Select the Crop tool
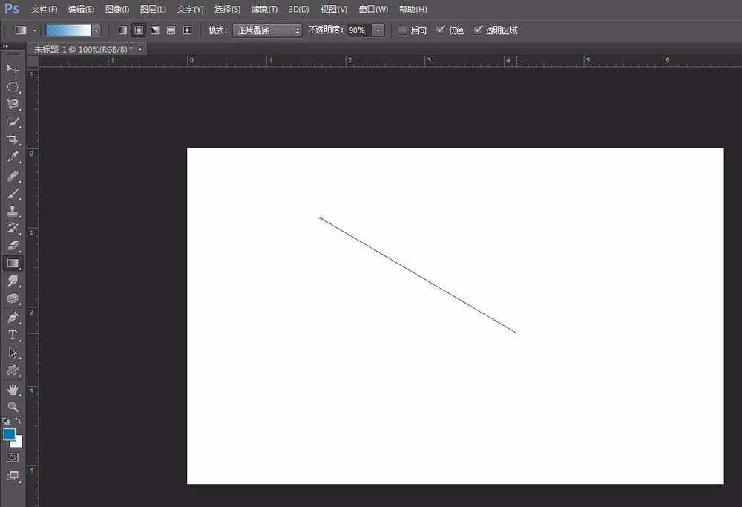This screenshot has width=742, height=507. point(13,140)
